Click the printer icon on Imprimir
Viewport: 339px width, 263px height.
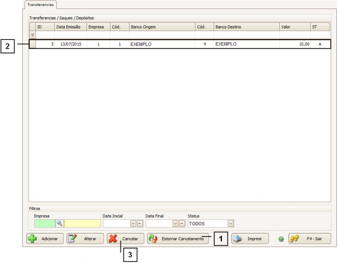(x=237, y=239)
